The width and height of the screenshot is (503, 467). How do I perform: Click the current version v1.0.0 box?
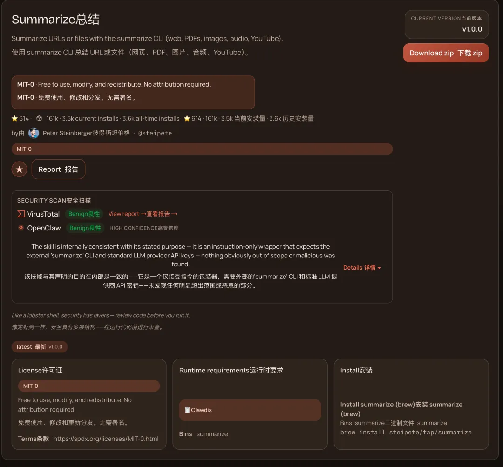447,24
